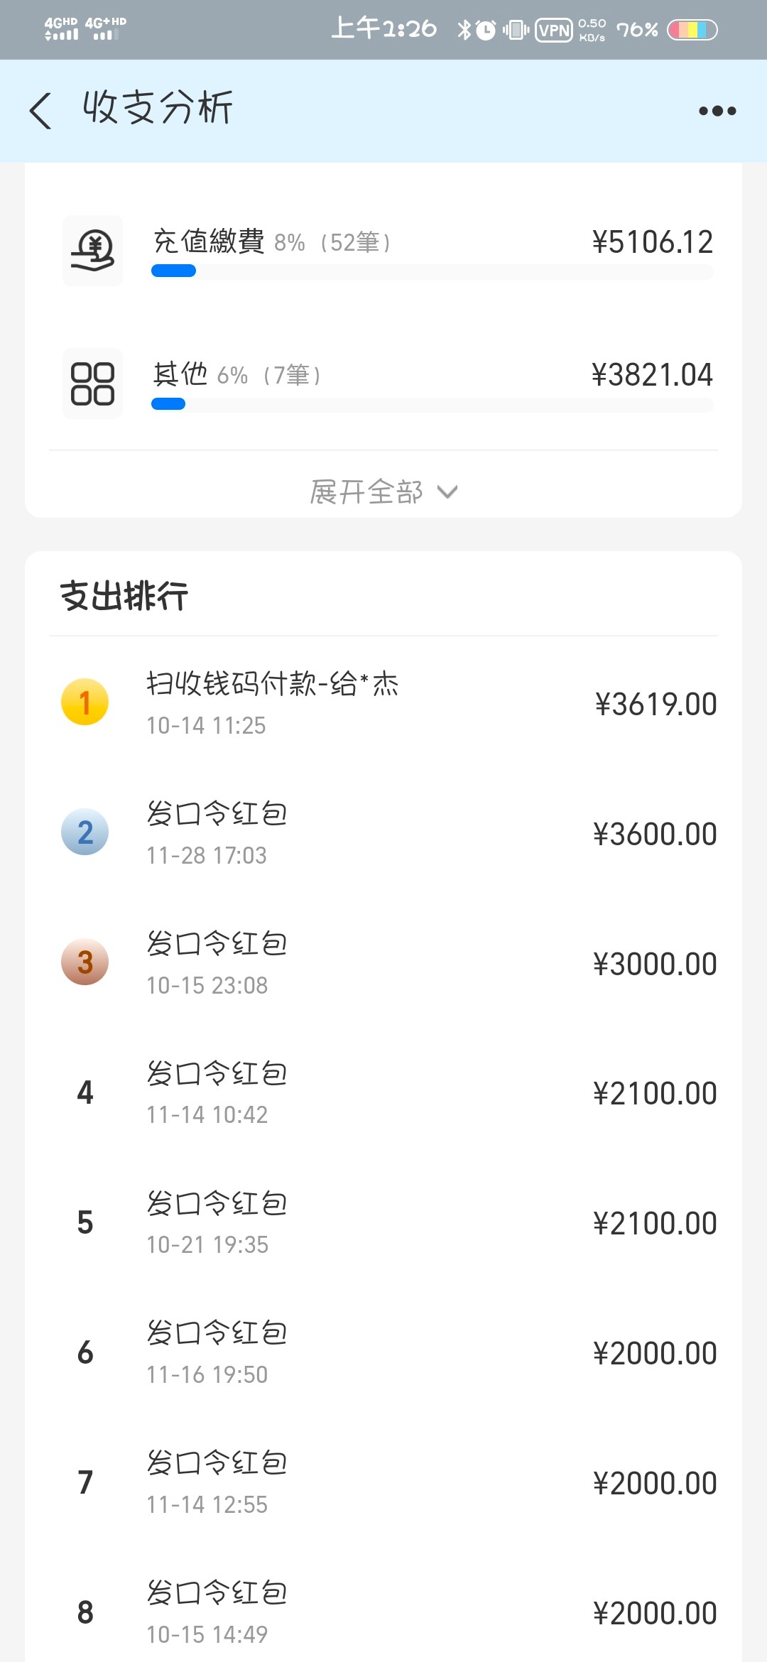The image size is (767, 1662).
Task: Tap the gold rank 1 medal
Action: tap(85, 702)
